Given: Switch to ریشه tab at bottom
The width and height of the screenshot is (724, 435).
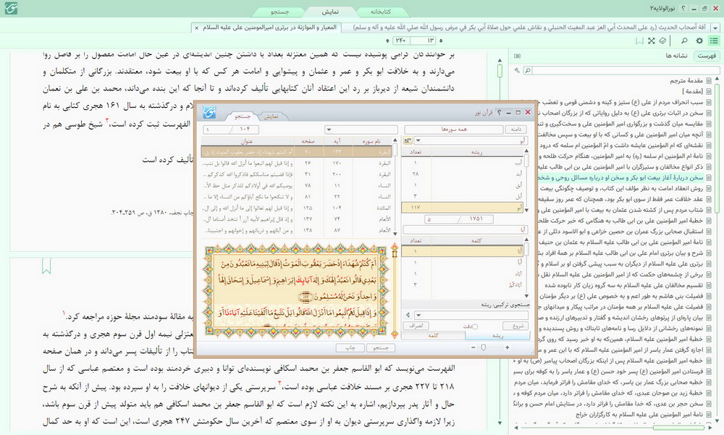Looking at the screenshot, I should [497, 336].
